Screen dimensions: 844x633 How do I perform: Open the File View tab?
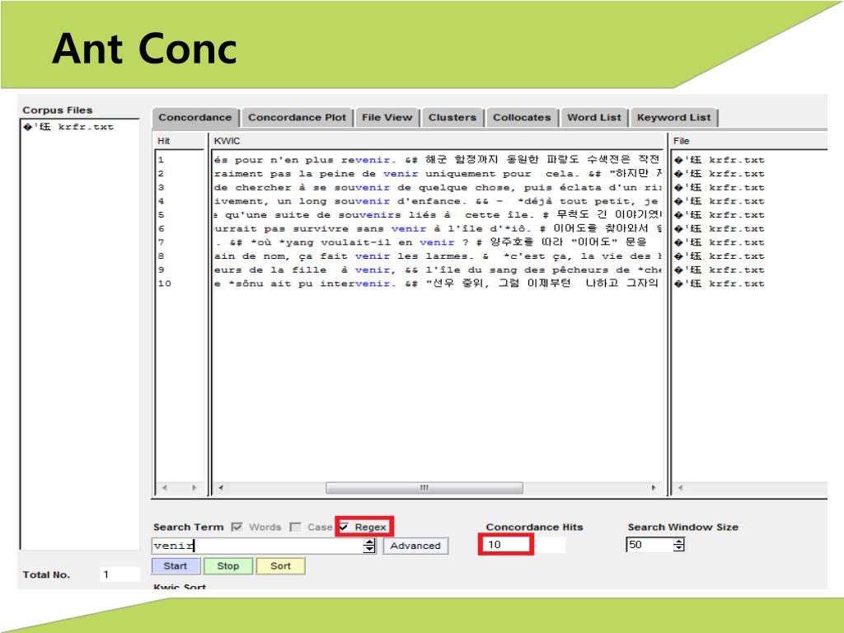click(387, 117)
